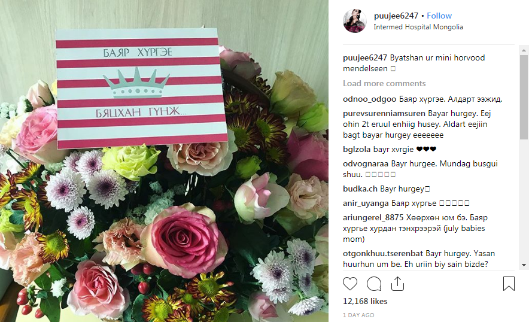The height and width of the screenshot is (322, 529).
Task: Open the Intermed Hospital Mongolia location
Action: coord(418,27)
